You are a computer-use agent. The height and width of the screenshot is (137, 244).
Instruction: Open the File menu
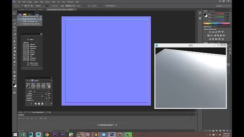pos(19,2)
